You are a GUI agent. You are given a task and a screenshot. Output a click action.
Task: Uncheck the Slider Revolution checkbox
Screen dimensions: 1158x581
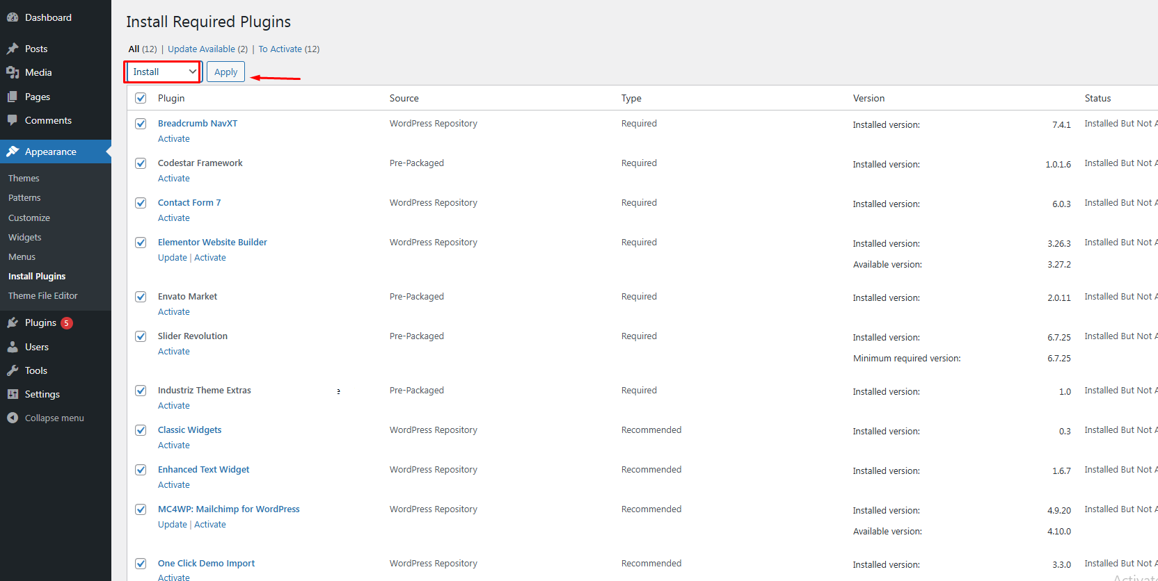point(141,336)
